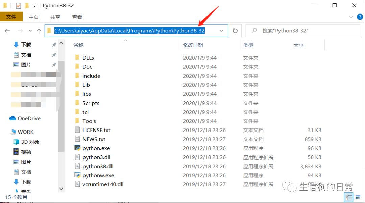Go up one folder level
This screenshot has width=365, height=203.
(39, 31)
